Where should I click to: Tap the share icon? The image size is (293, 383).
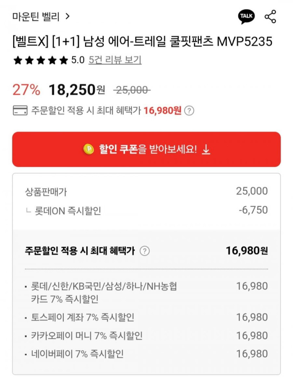(x=270, y=16)
